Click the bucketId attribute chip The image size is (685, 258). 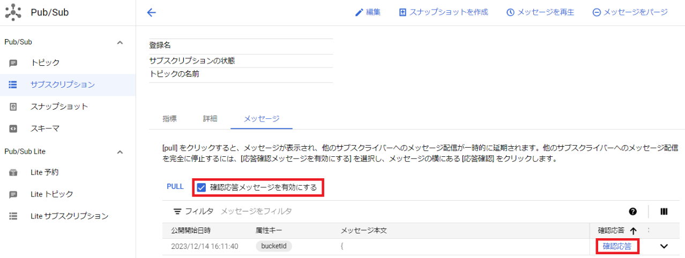coord(274,246)
